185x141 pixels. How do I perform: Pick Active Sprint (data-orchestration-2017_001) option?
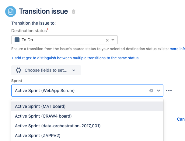point(58,126)
